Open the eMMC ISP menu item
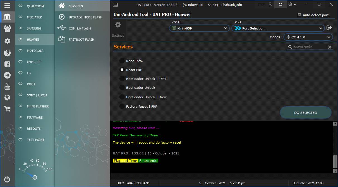 (35, 62)
